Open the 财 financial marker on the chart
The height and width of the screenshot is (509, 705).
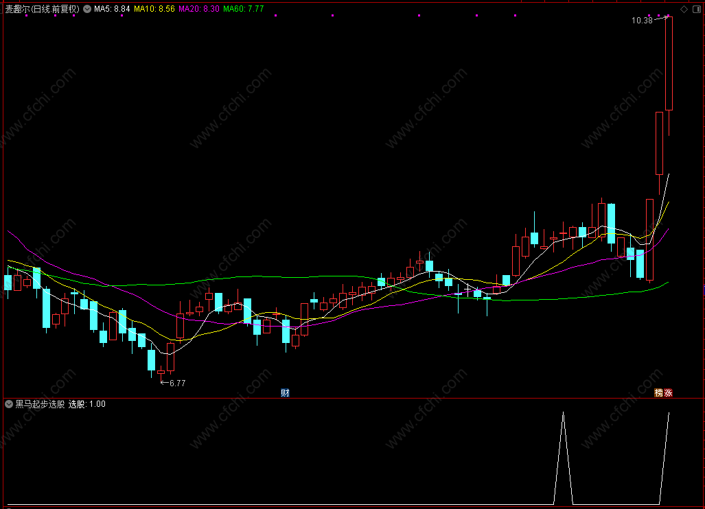[x=285, y=393]
